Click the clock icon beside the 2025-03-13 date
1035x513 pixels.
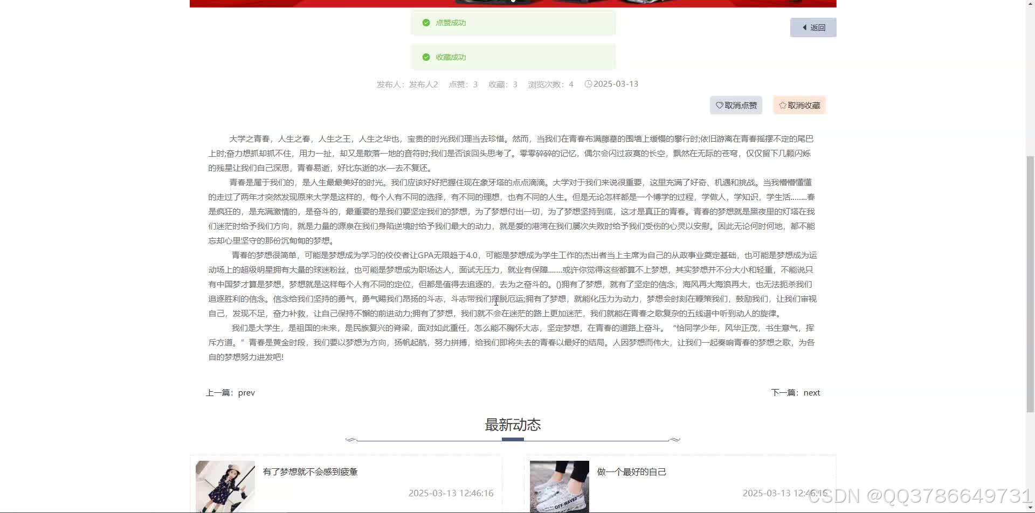pos(588,84)
